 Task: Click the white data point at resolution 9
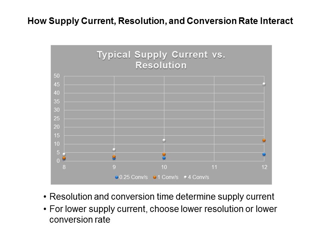coord(114,150)
